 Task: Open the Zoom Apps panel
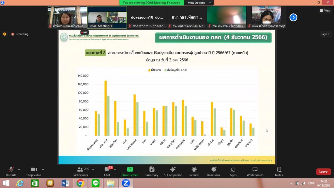coord(233,172)
